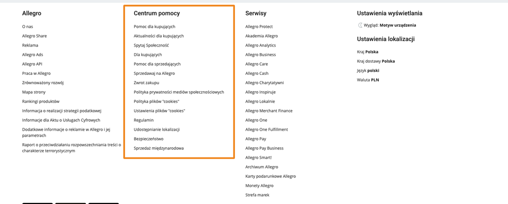Visit Praca w Allegro page
Viewport: 508px width, 204px height.
click(36, 73)
